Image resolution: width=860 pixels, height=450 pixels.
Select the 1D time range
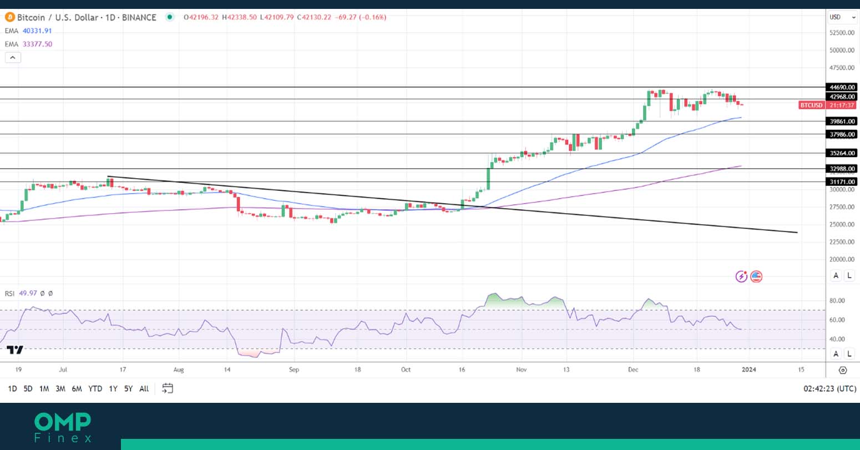tap(12, 389)
